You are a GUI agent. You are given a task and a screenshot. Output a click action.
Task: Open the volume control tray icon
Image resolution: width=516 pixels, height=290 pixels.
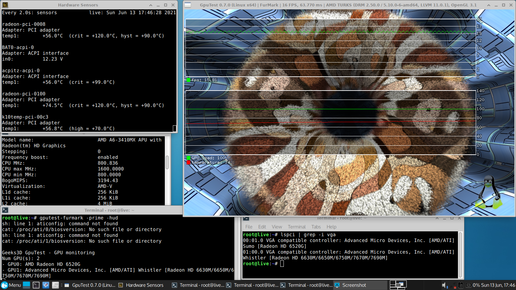click(x=444, y=285)
